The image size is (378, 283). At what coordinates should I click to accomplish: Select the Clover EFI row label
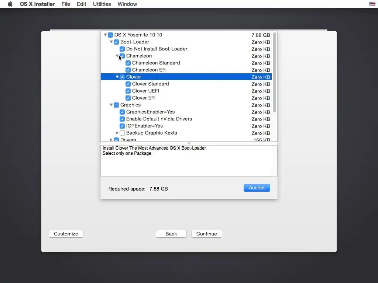144,98
